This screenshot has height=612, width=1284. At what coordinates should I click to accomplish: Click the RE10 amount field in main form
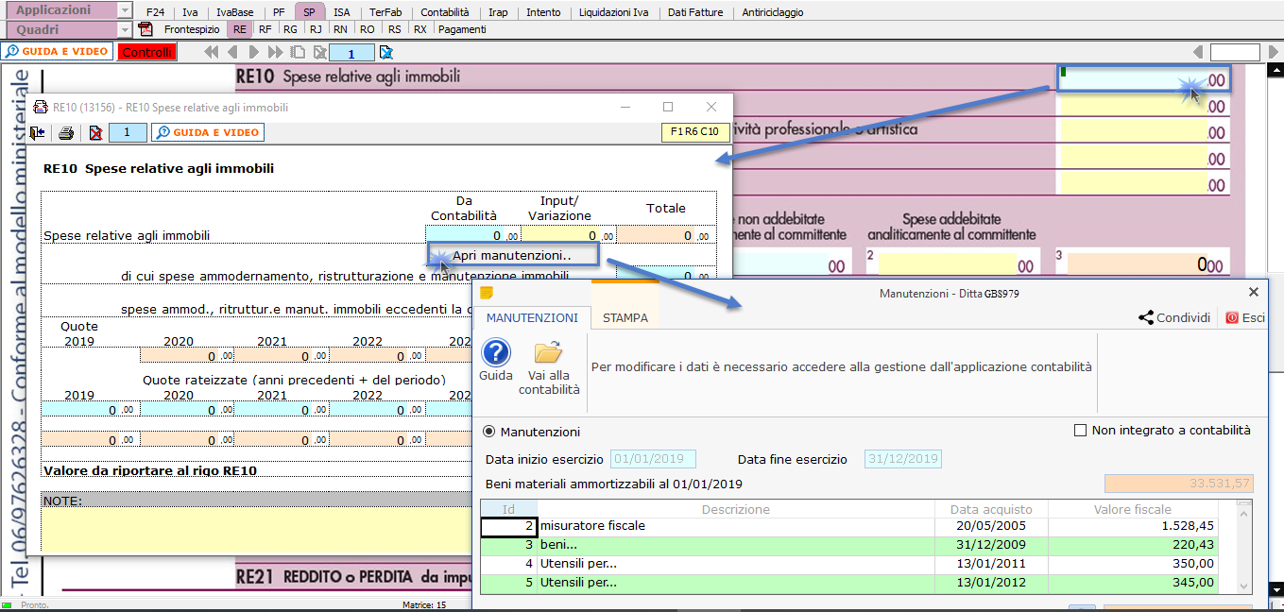coord(1144,77)
